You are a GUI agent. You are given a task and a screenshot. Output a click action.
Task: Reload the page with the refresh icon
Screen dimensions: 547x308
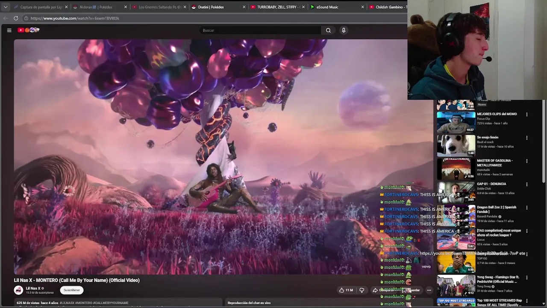(16, 18)
